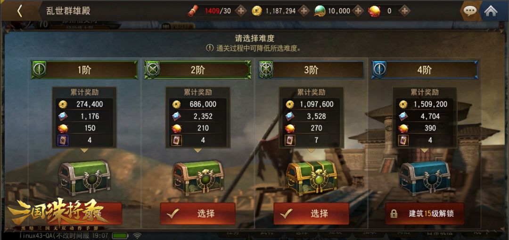Open the 3阶 gold treasure chest
509x240 pixels.
click(312, 178)
